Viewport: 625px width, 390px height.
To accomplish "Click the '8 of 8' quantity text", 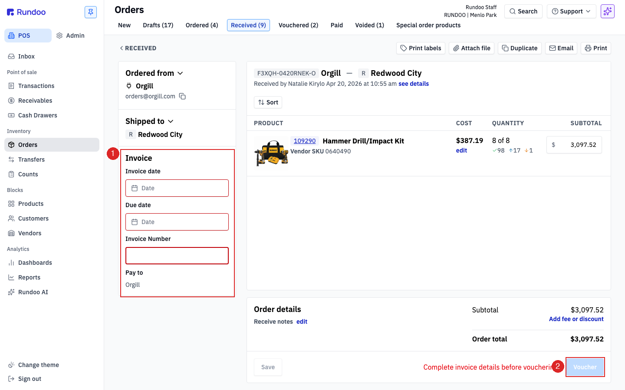I will (501, 140).
